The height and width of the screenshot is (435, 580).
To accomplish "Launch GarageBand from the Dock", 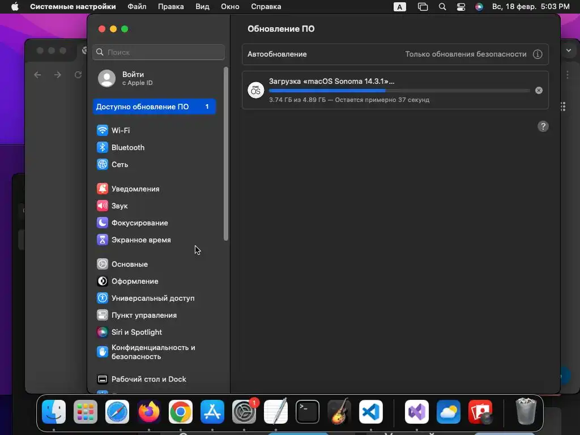I will (x=339, y=412).
